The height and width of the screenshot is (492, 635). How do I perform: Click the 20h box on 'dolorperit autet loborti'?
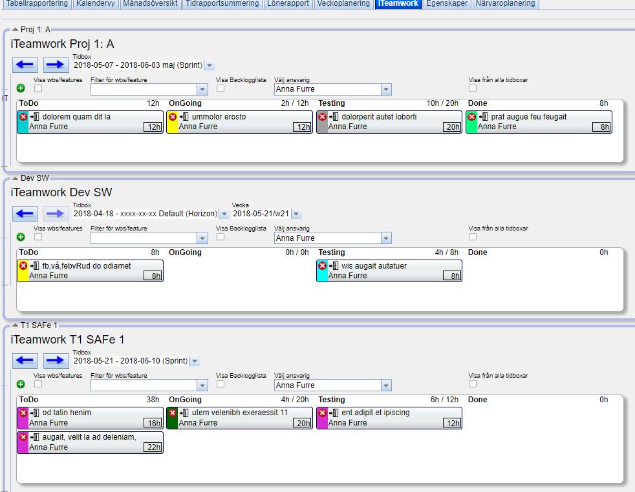tap(452, 127)
